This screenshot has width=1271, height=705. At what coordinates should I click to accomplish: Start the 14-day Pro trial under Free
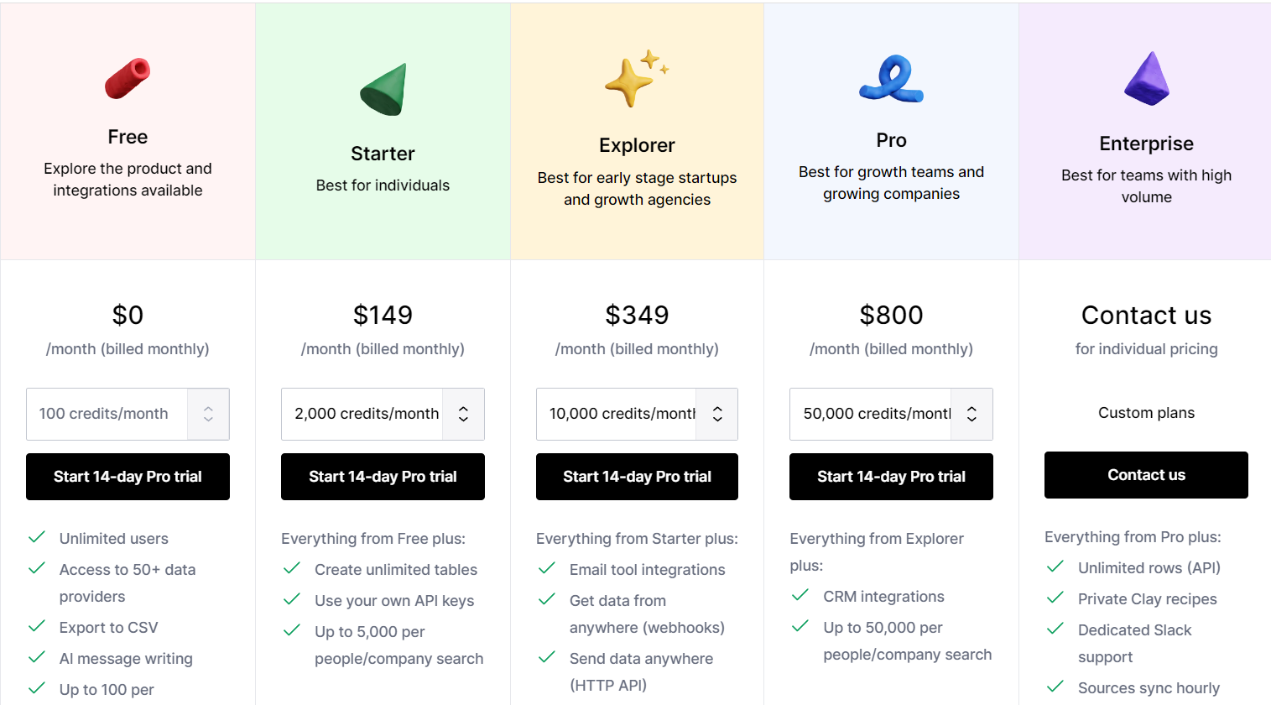coord(128,477)
